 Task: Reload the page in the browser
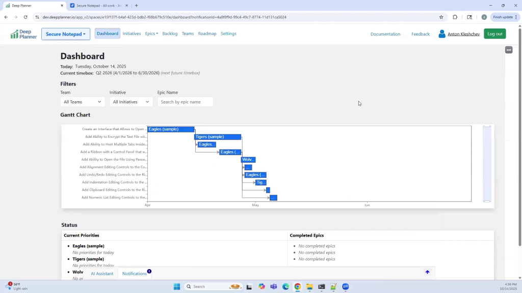[25, 17]
